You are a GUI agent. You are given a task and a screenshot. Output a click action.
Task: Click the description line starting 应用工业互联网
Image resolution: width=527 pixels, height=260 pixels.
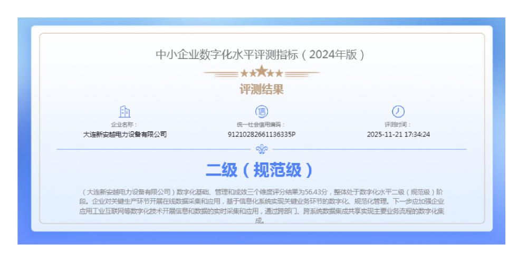pos(262,211)
